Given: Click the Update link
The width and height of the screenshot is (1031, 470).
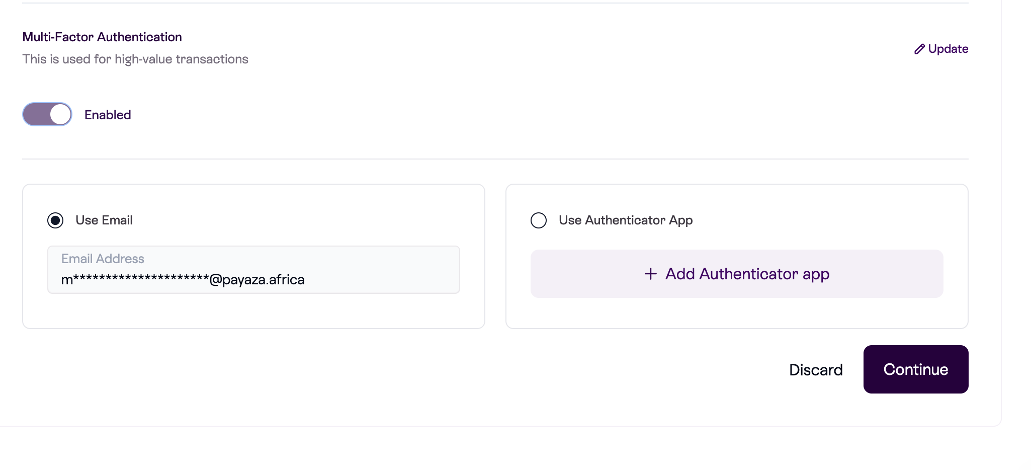Looking at the screenshot, I should pyautogui.click(x=948, y=49).
